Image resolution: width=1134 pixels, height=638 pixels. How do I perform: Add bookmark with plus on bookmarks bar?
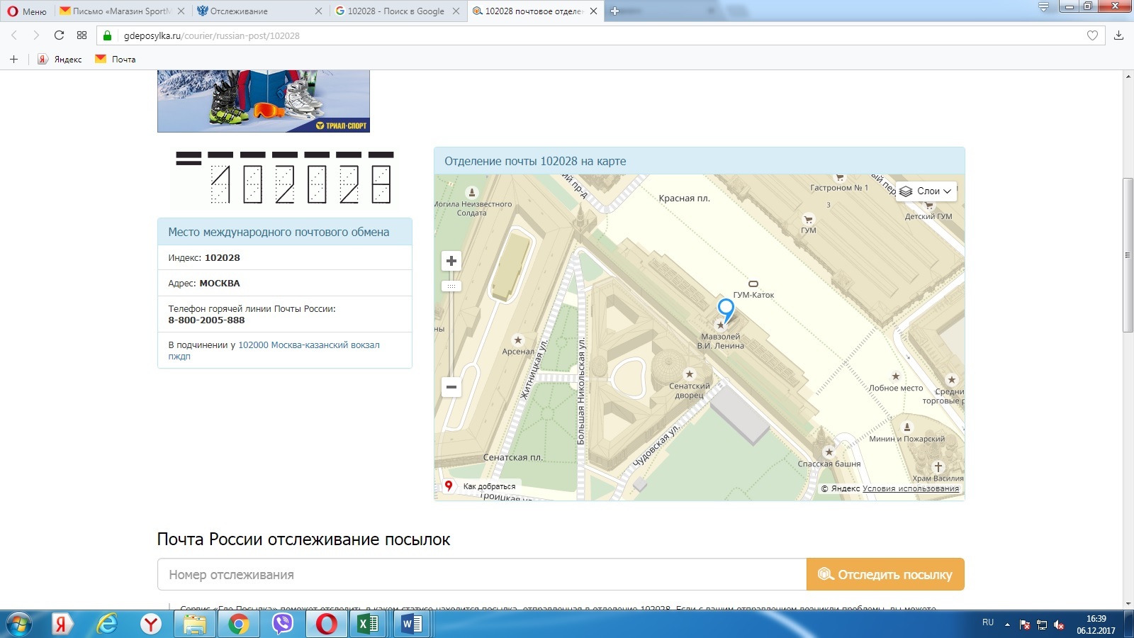click(x=13, y=60)
